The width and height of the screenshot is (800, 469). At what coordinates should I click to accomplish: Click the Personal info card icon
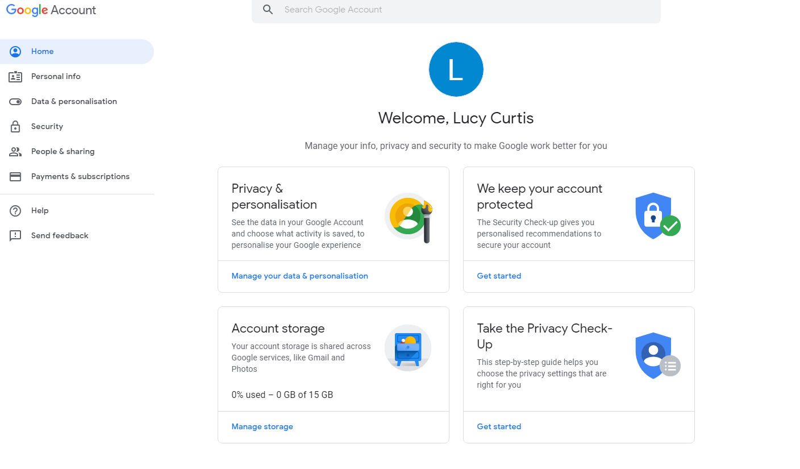(15, 76)
